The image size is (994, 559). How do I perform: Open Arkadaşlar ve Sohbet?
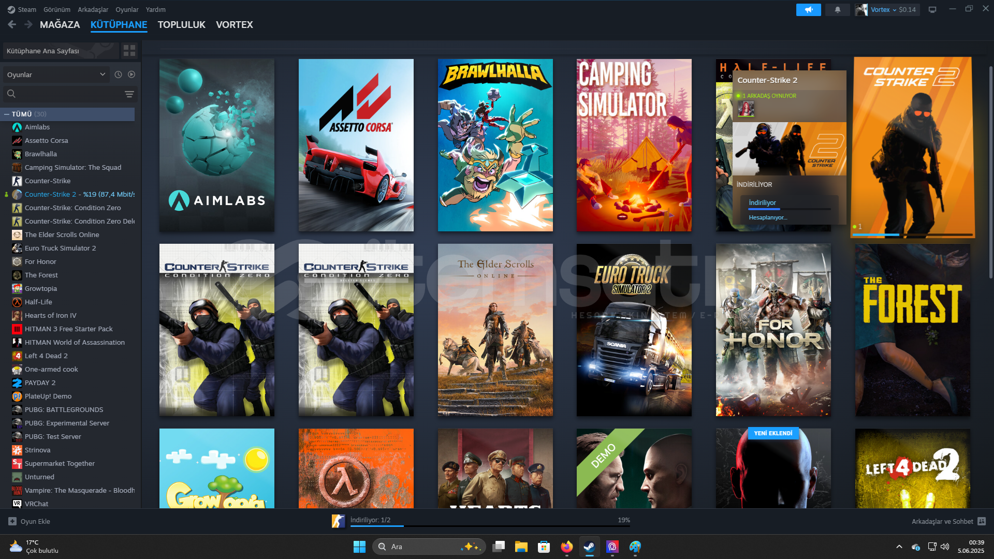949,521
